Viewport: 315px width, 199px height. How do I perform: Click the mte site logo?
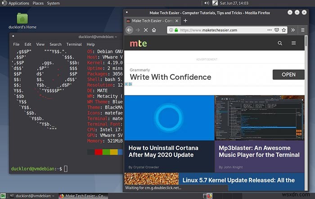138,43
